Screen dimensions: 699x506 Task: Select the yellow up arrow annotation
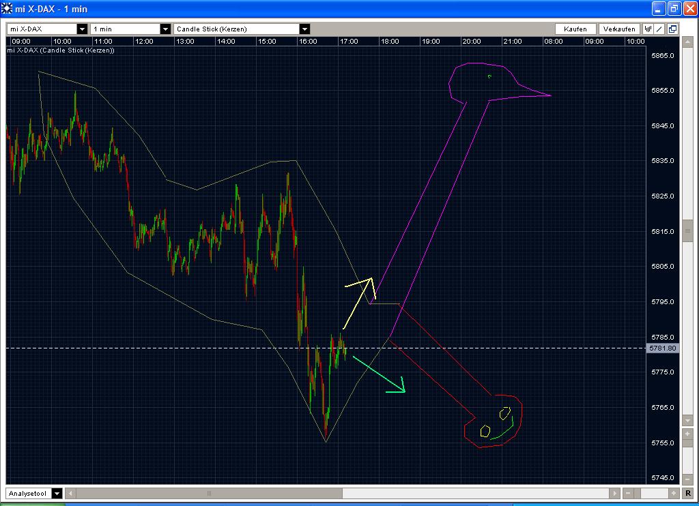pos(360,301)
